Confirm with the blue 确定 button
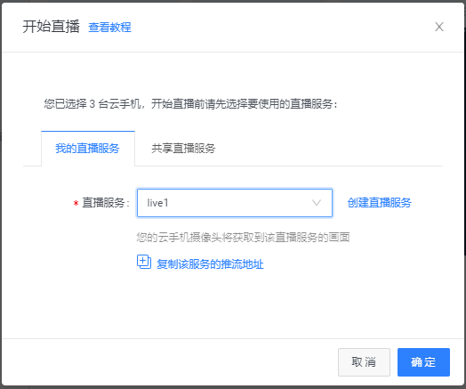The height and width of the screenshot is (389, 466). 423,362
